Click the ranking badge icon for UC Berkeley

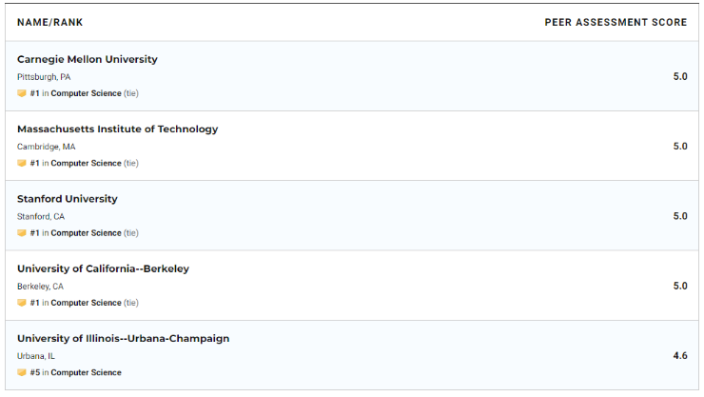(x=22, y=303)
